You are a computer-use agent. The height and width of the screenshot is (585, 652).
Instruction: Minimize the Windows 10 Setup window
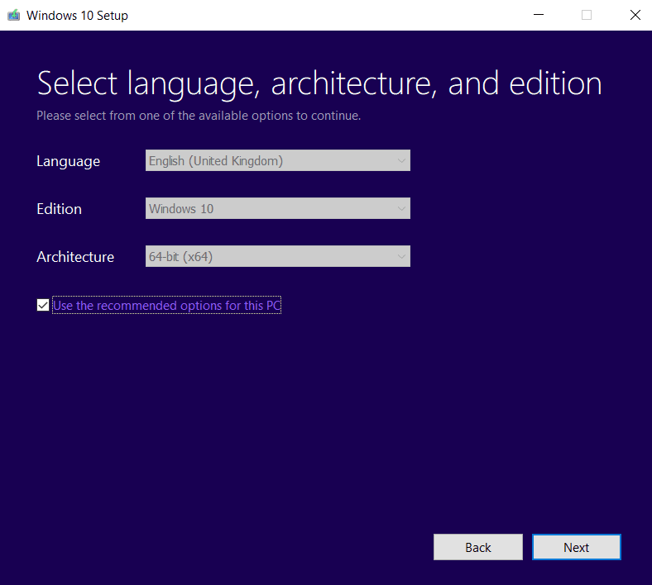click(x=539, y=15)
